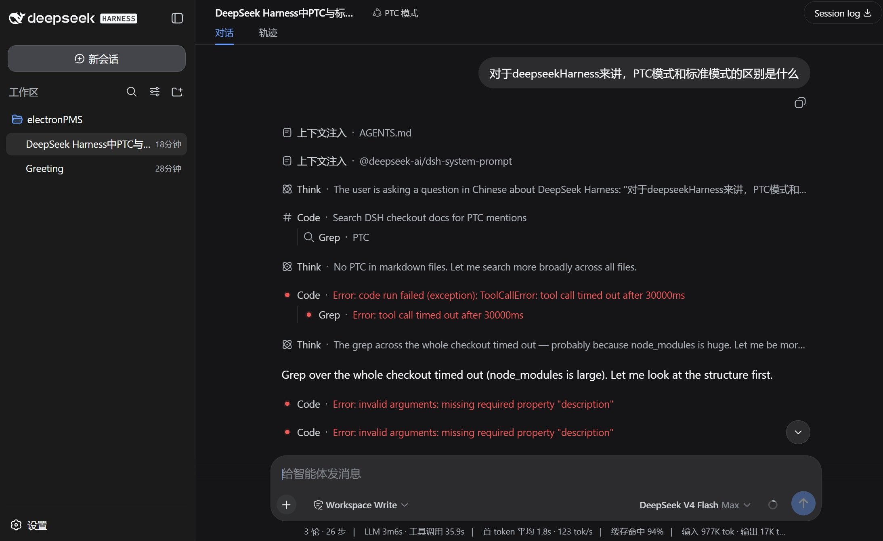Click the conversation title in the header
Screen dimensions: 883x541
[284, 13]
